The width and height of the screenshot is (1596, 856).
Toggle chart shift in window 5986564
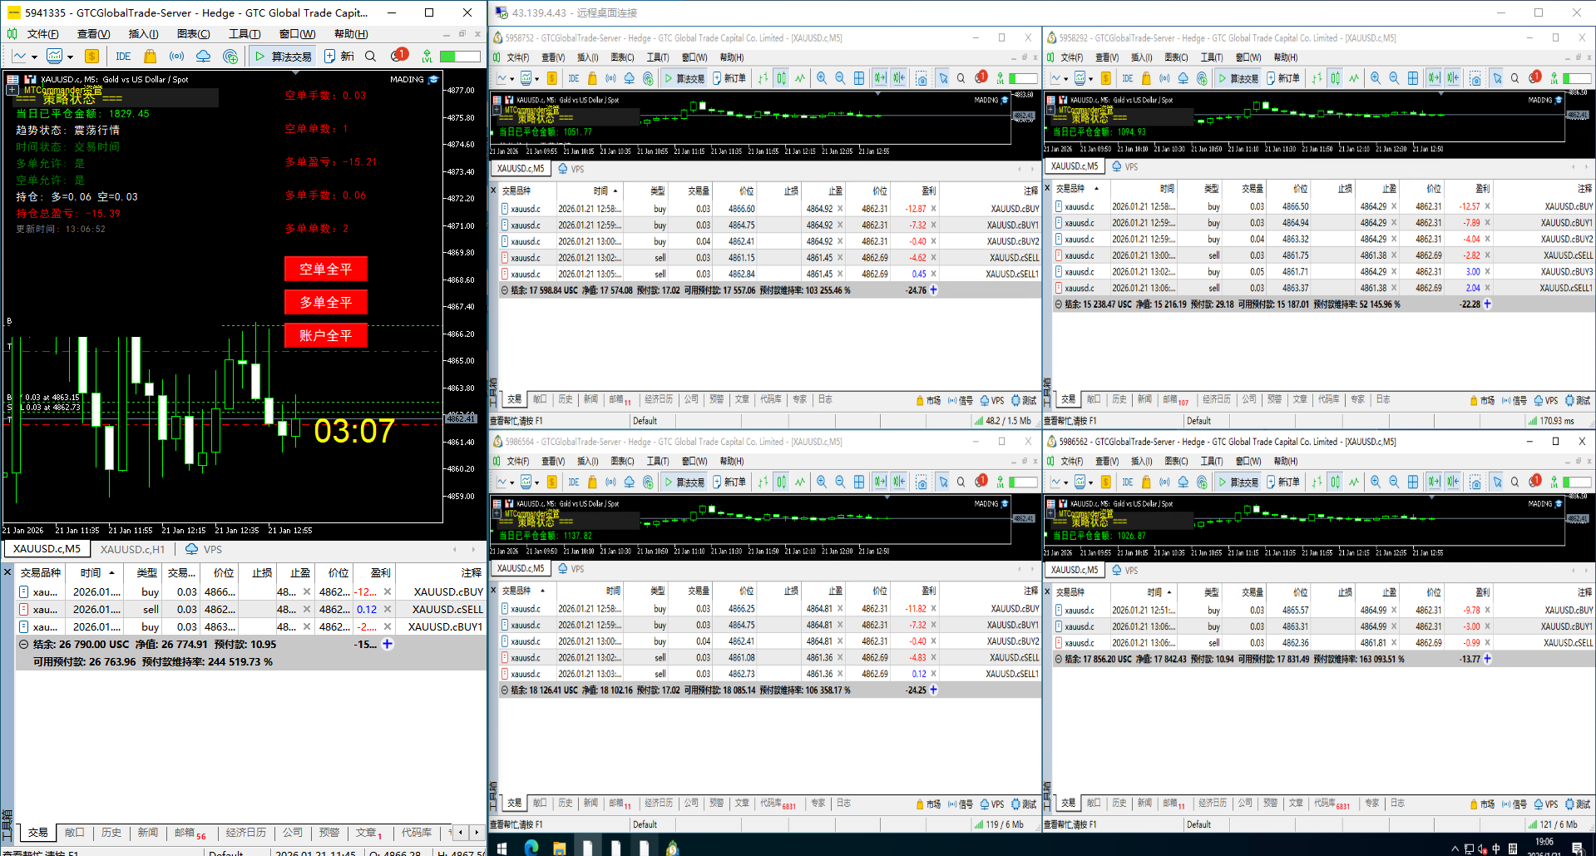pos(899,482)
